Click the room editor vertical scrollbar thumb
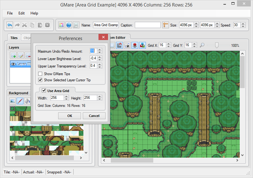The height and width of the screenshot is (178, 253). pos(242,72)
